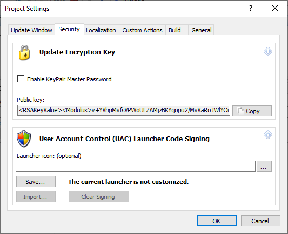Click the Cancel button
The width and height of the screenshot is (288, 234).
tap(260, 221)
